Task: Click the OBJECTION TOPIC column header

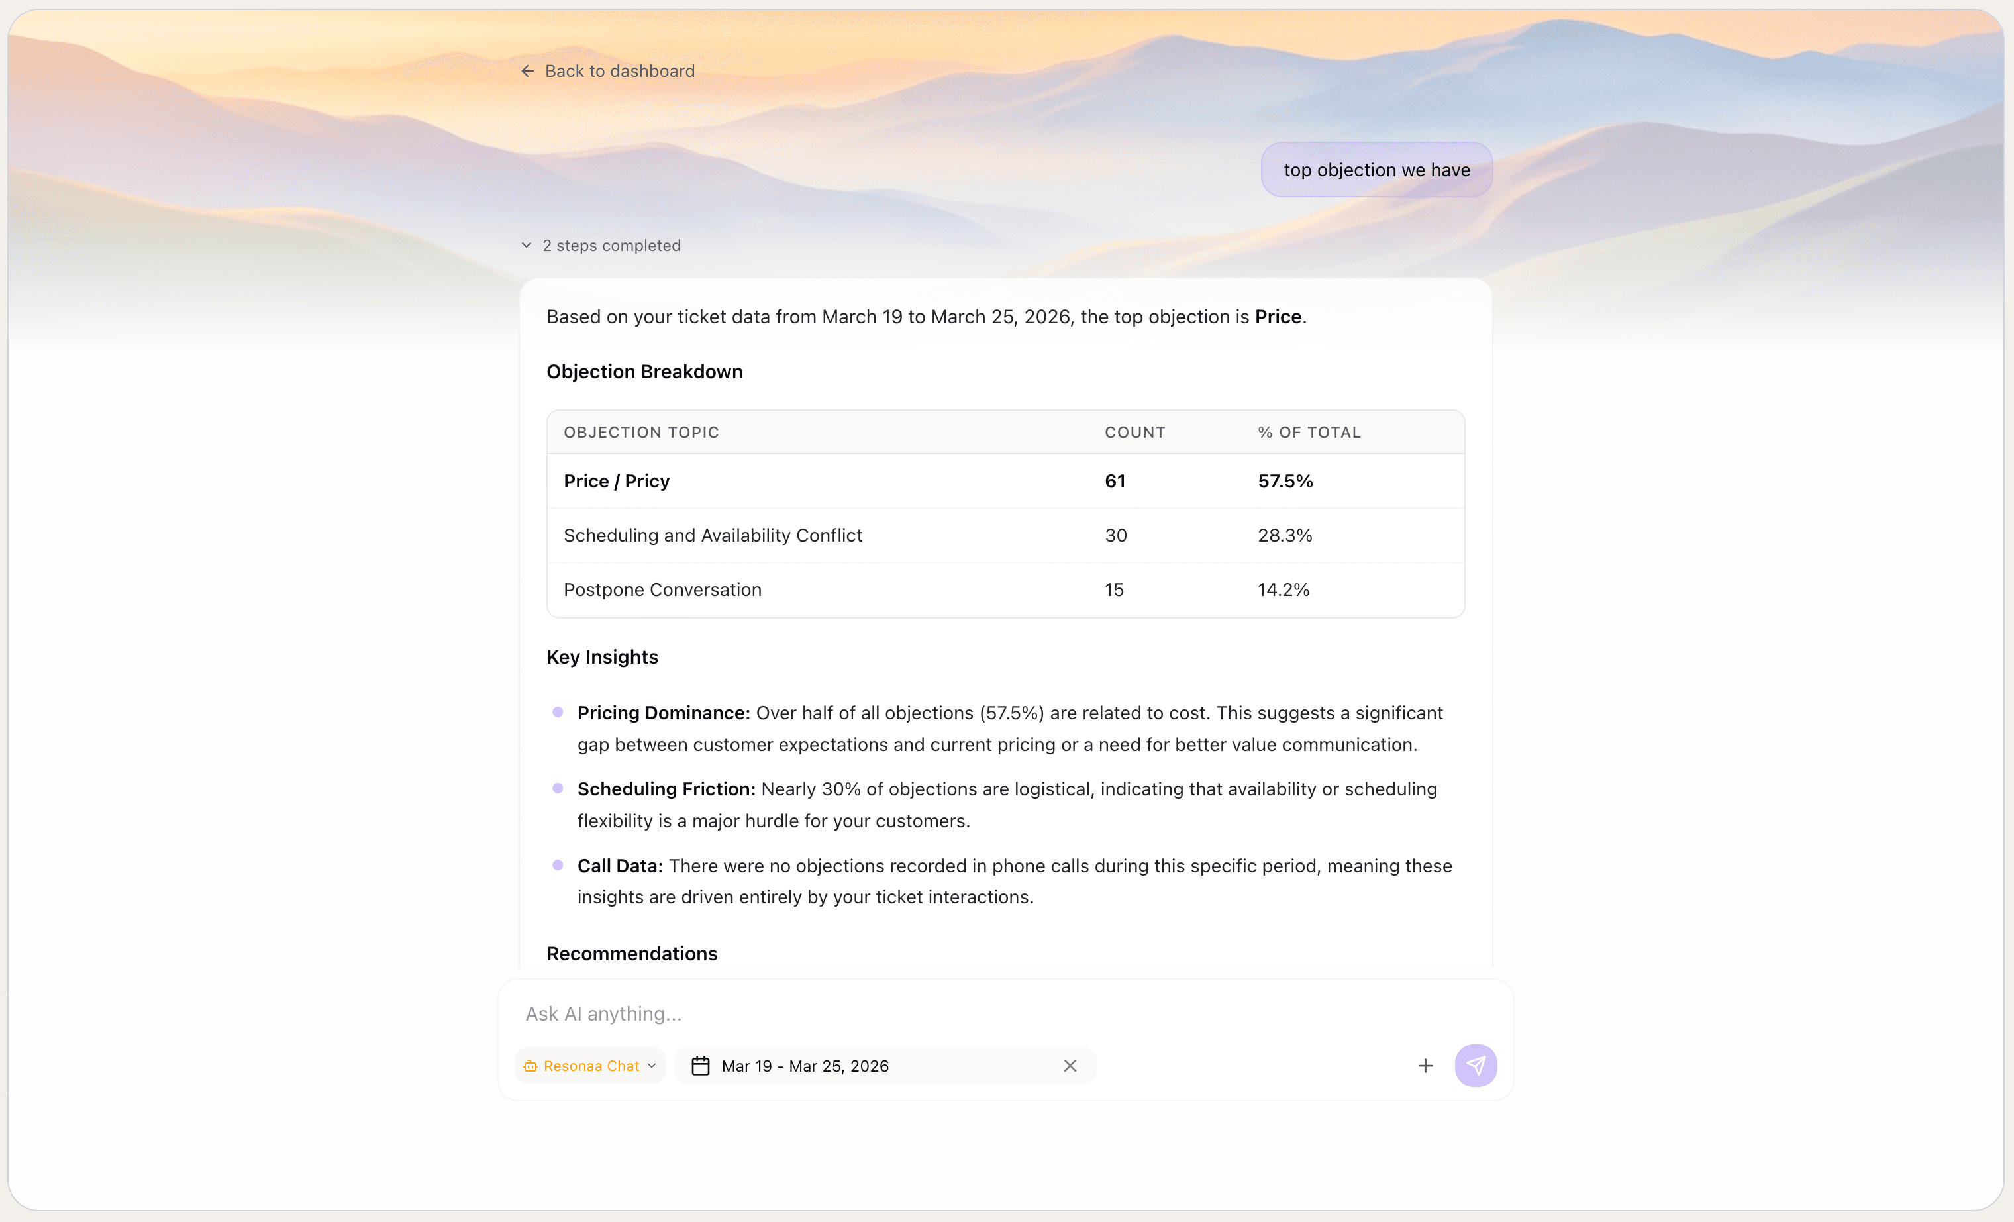Action: 641,433
